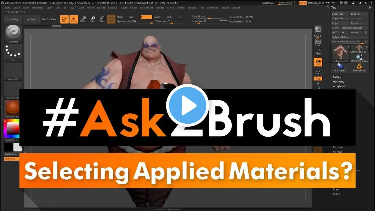The height and width of the screenshot is (211, 375).
Task: Toggle the Floor grid button
Action: tap(318, 53)
